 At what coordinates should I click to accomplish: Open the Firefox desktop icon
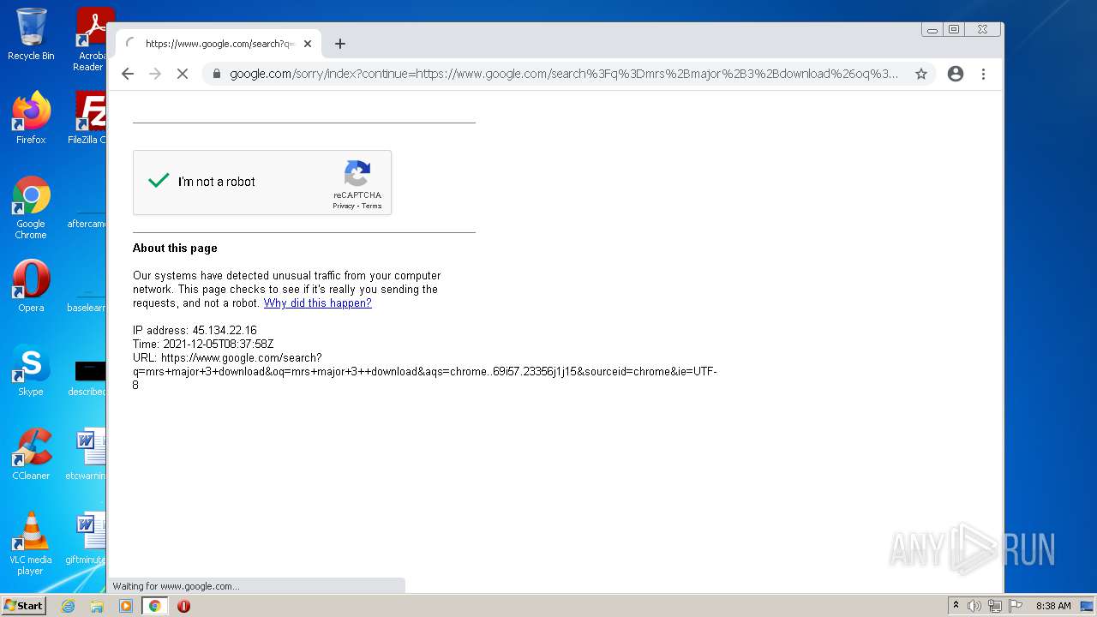coord(31,118)
